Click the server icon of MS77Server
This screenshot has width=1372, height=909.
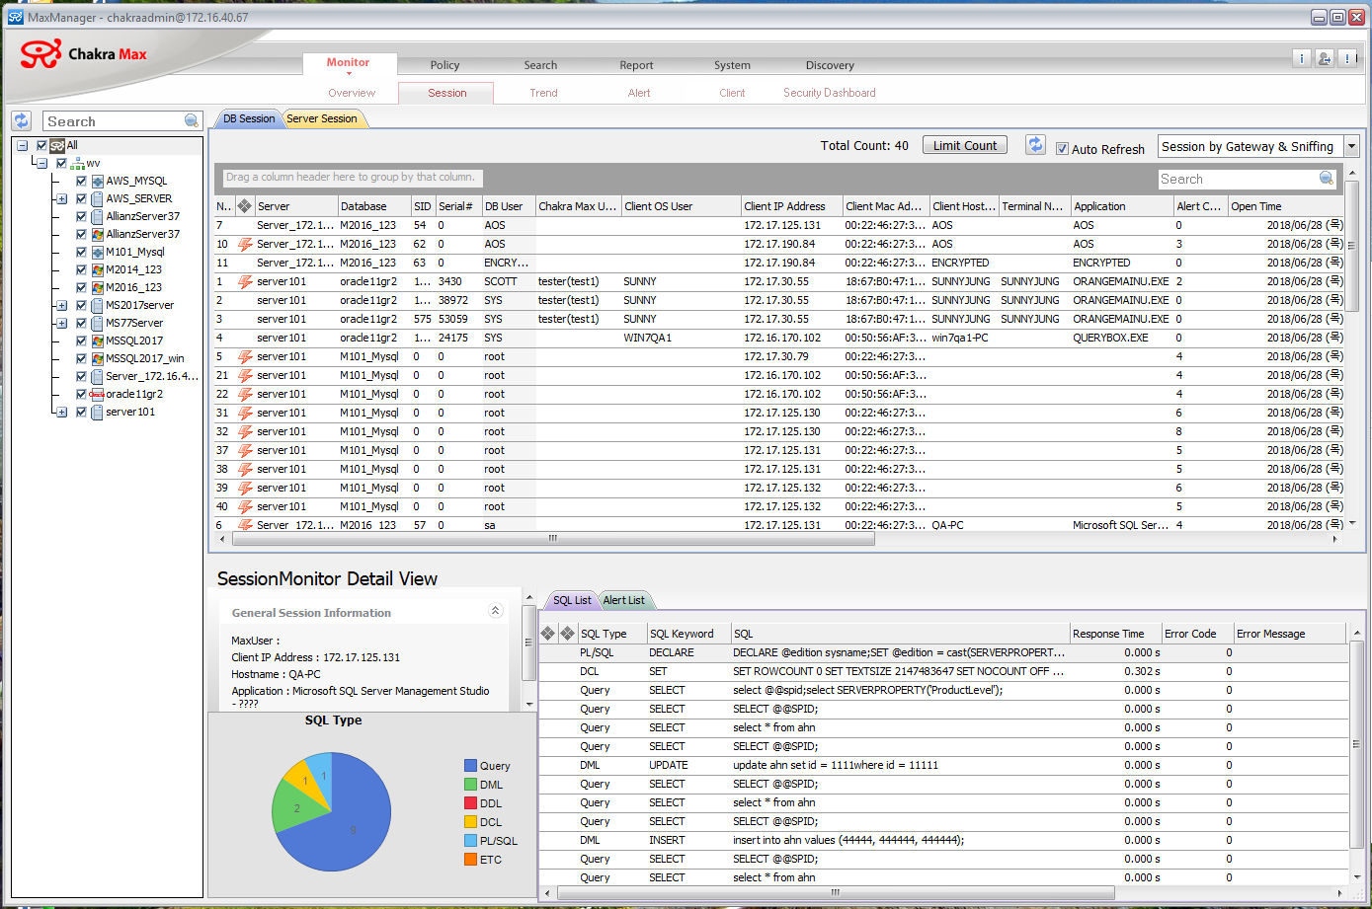98,323
